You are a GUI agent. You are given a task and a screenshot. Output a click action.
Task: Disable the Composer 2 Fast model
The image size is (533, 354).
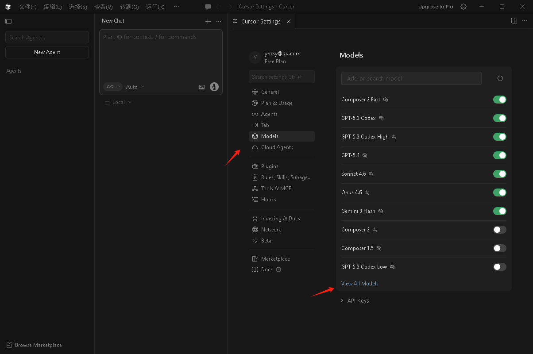(x=499, y=100)
